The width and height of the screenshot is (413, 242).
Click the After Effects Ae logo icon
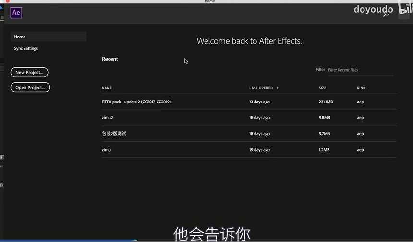point(16,13)
